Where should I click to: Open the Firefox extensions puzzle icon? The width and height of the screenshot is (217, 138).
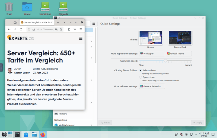pos(69,29)
